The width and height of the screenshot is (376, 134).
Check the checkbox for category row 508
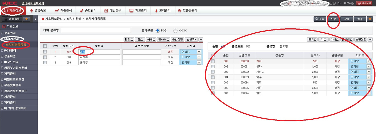(x=45, y=57)
